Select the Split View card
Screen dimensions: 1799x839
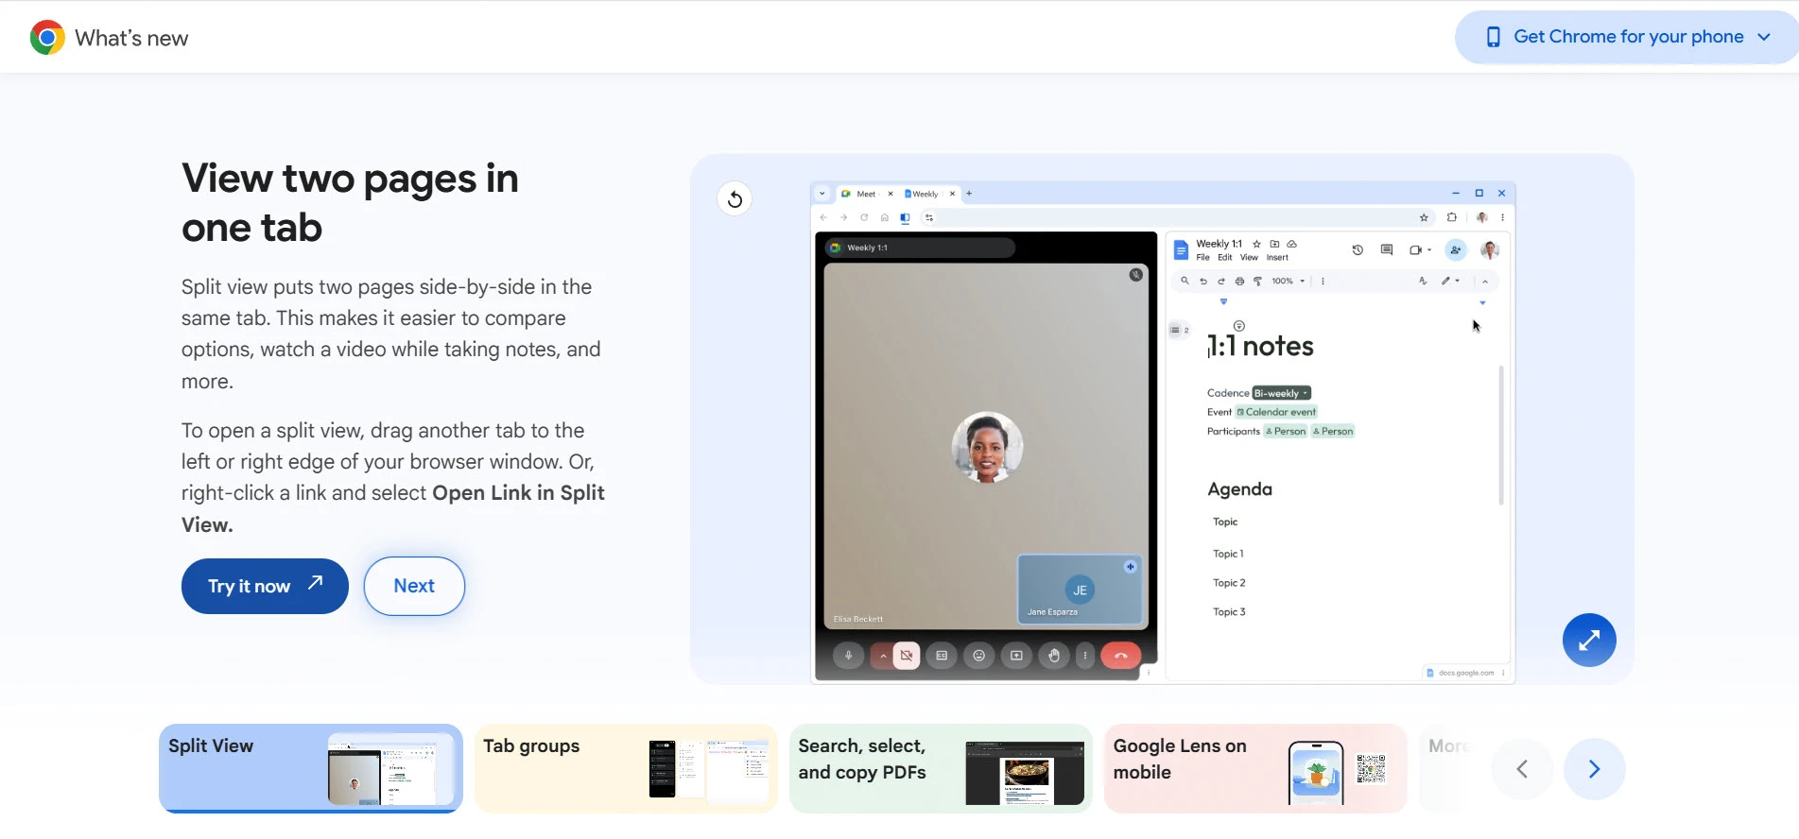point(310,767)
